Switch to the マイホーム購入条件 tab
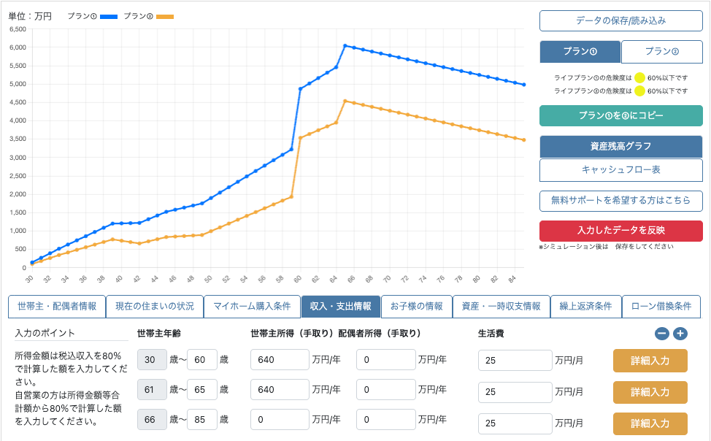711x441 pixels. (x=253, y=306)
